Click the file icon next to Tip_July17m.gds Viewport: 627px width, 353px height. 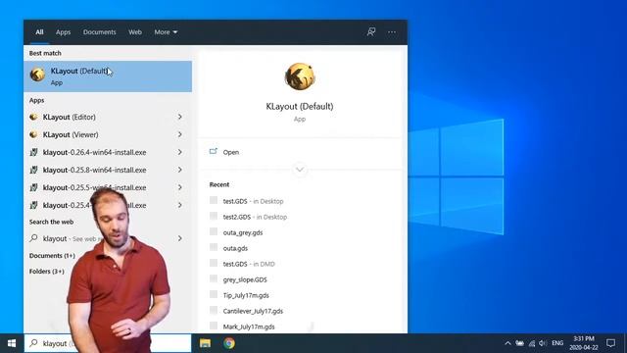tap(214, 294)
